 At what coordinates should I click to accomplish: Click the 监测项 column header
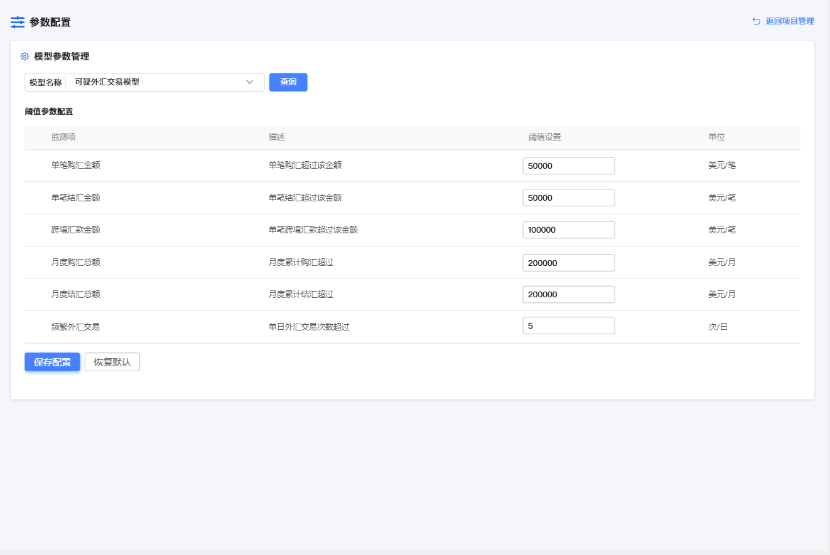(x=63, y=137)
